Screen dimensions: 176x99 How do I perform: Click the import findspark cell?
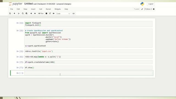click(89, 24)
